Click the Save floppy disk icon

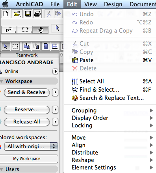(x=28, y=14)
